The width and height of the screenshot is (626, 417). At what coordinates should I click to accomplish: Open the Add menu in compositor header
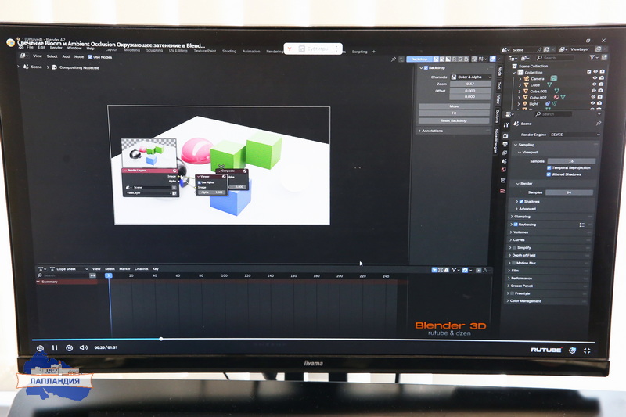coord(66,56)
